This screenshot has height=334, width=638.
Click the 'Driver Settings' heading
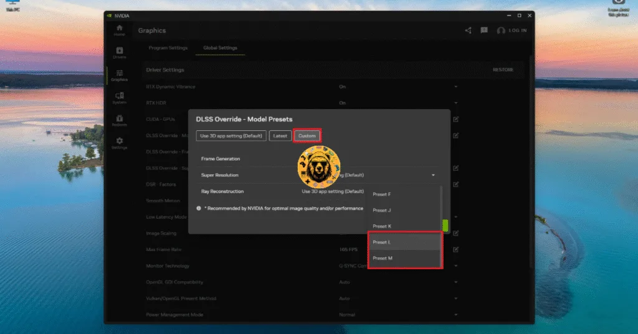pyautogui.click(x=164, y=70)
